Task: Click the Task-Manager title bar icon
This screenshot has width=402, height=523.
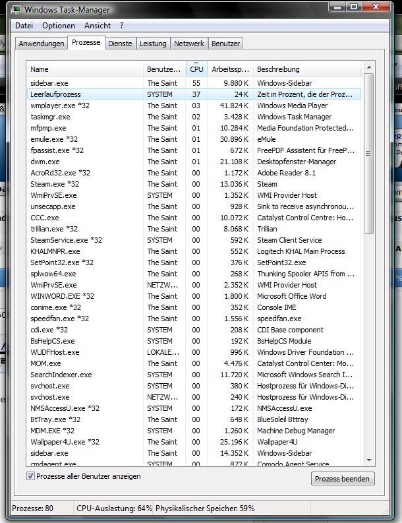Action: (16, 10)
